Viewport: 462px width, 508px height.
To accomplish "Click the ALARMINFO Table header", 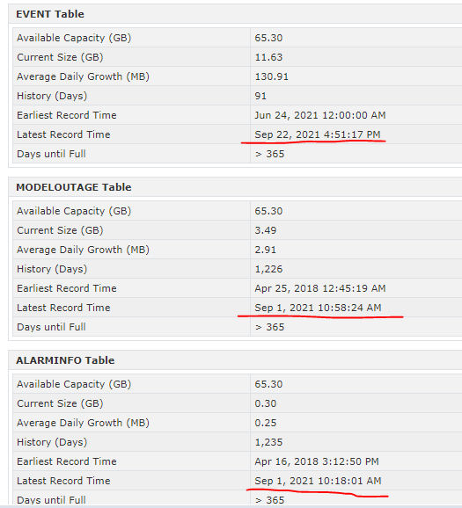I will click(x=65, y=360).
